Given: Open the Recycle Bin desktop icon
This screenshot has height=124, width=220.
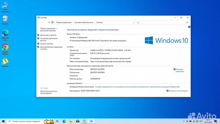Looking at the screenshot, I should coord(5,19).
